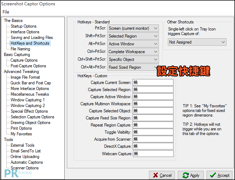Screen dimensions: 235x180
Task: Go to Online Uploading settings
Action: point(25,157)
